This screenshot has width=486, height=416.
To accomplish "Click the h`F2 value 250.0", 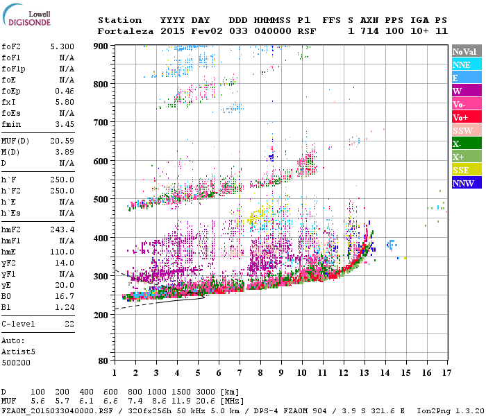I will [x=62, y=191].
